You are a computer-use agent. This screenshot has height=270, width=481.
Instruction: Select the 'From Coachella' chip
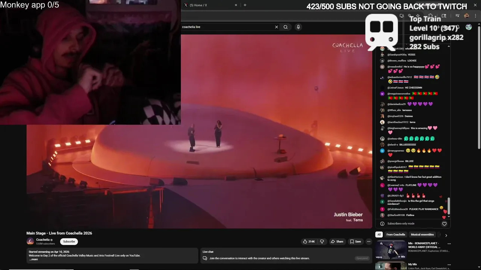pyautogui.click(x=396, y=235)
